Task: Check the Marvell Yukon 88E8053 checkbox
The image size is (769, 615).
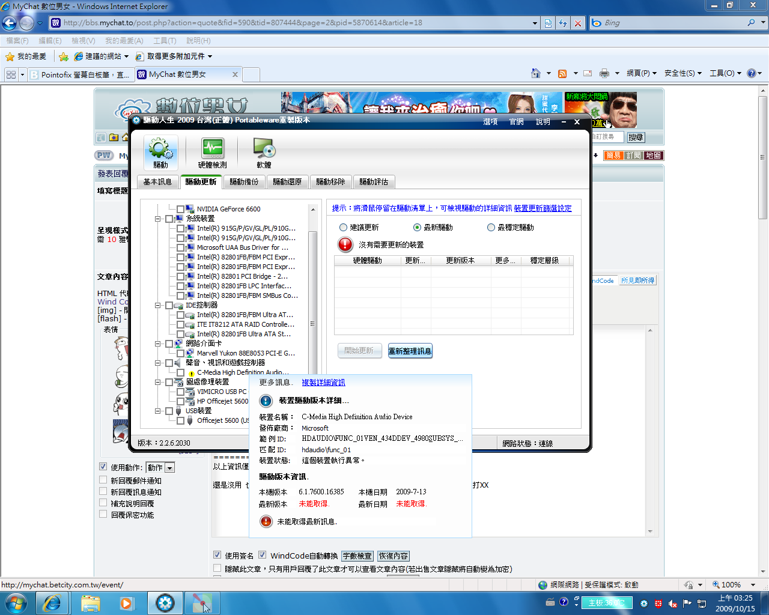Action: pyautogui.click(x=180, y=353)
